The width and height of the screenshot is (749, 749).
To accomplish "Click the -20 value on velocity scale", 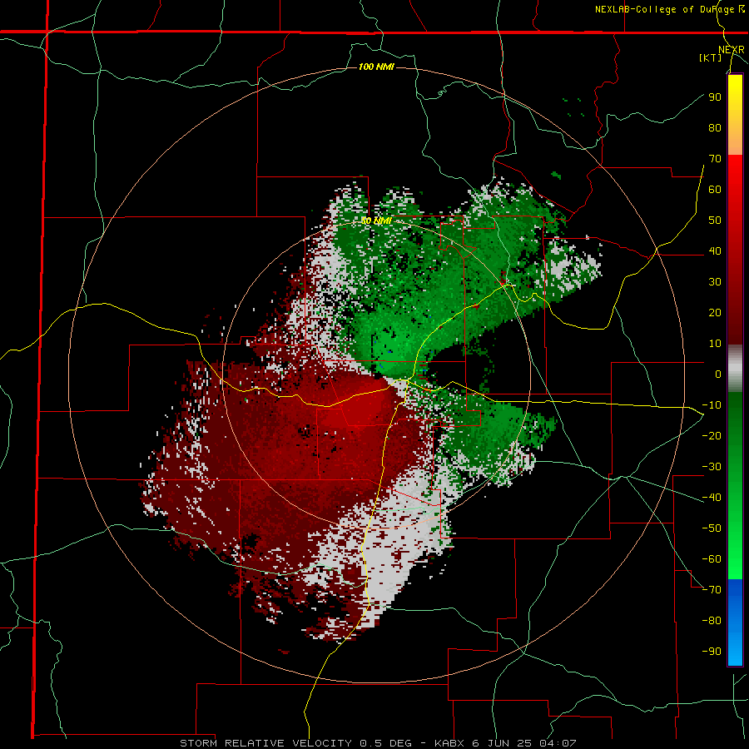I will pos(712,435).
